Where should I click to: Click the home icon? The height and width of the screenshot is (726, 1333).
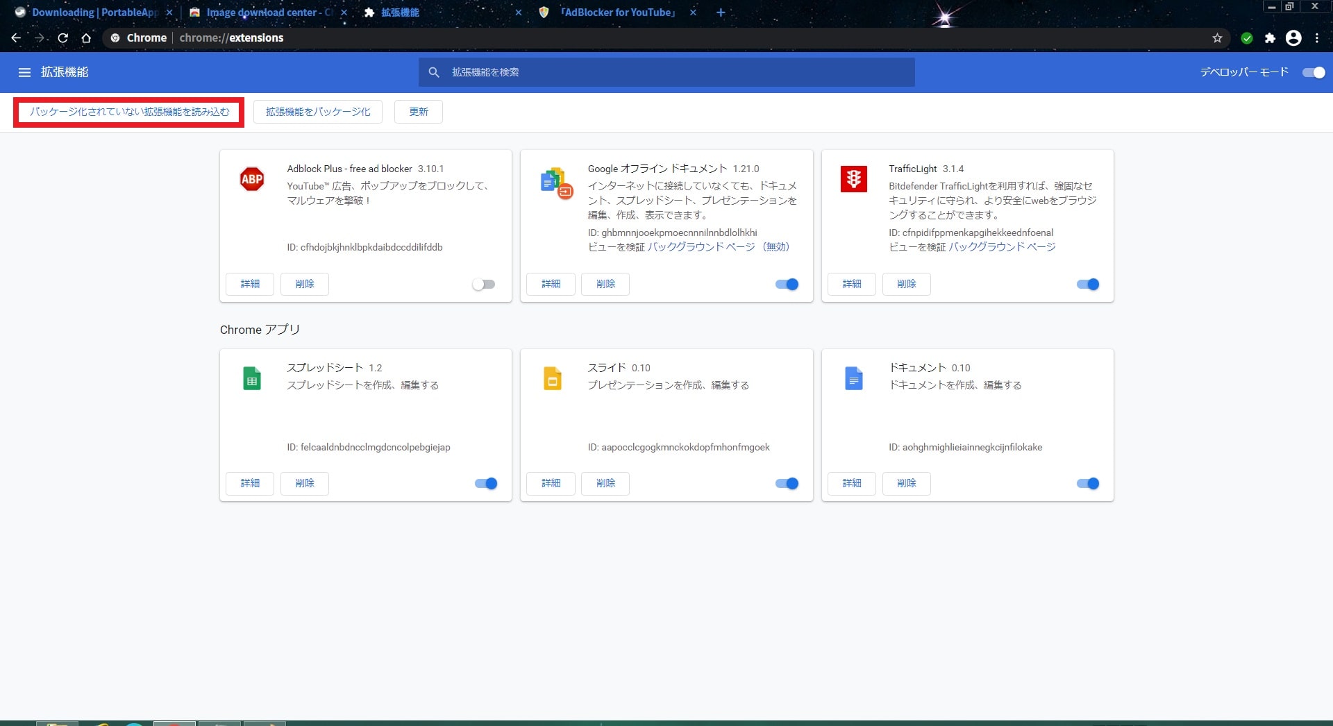click(86, 38)
